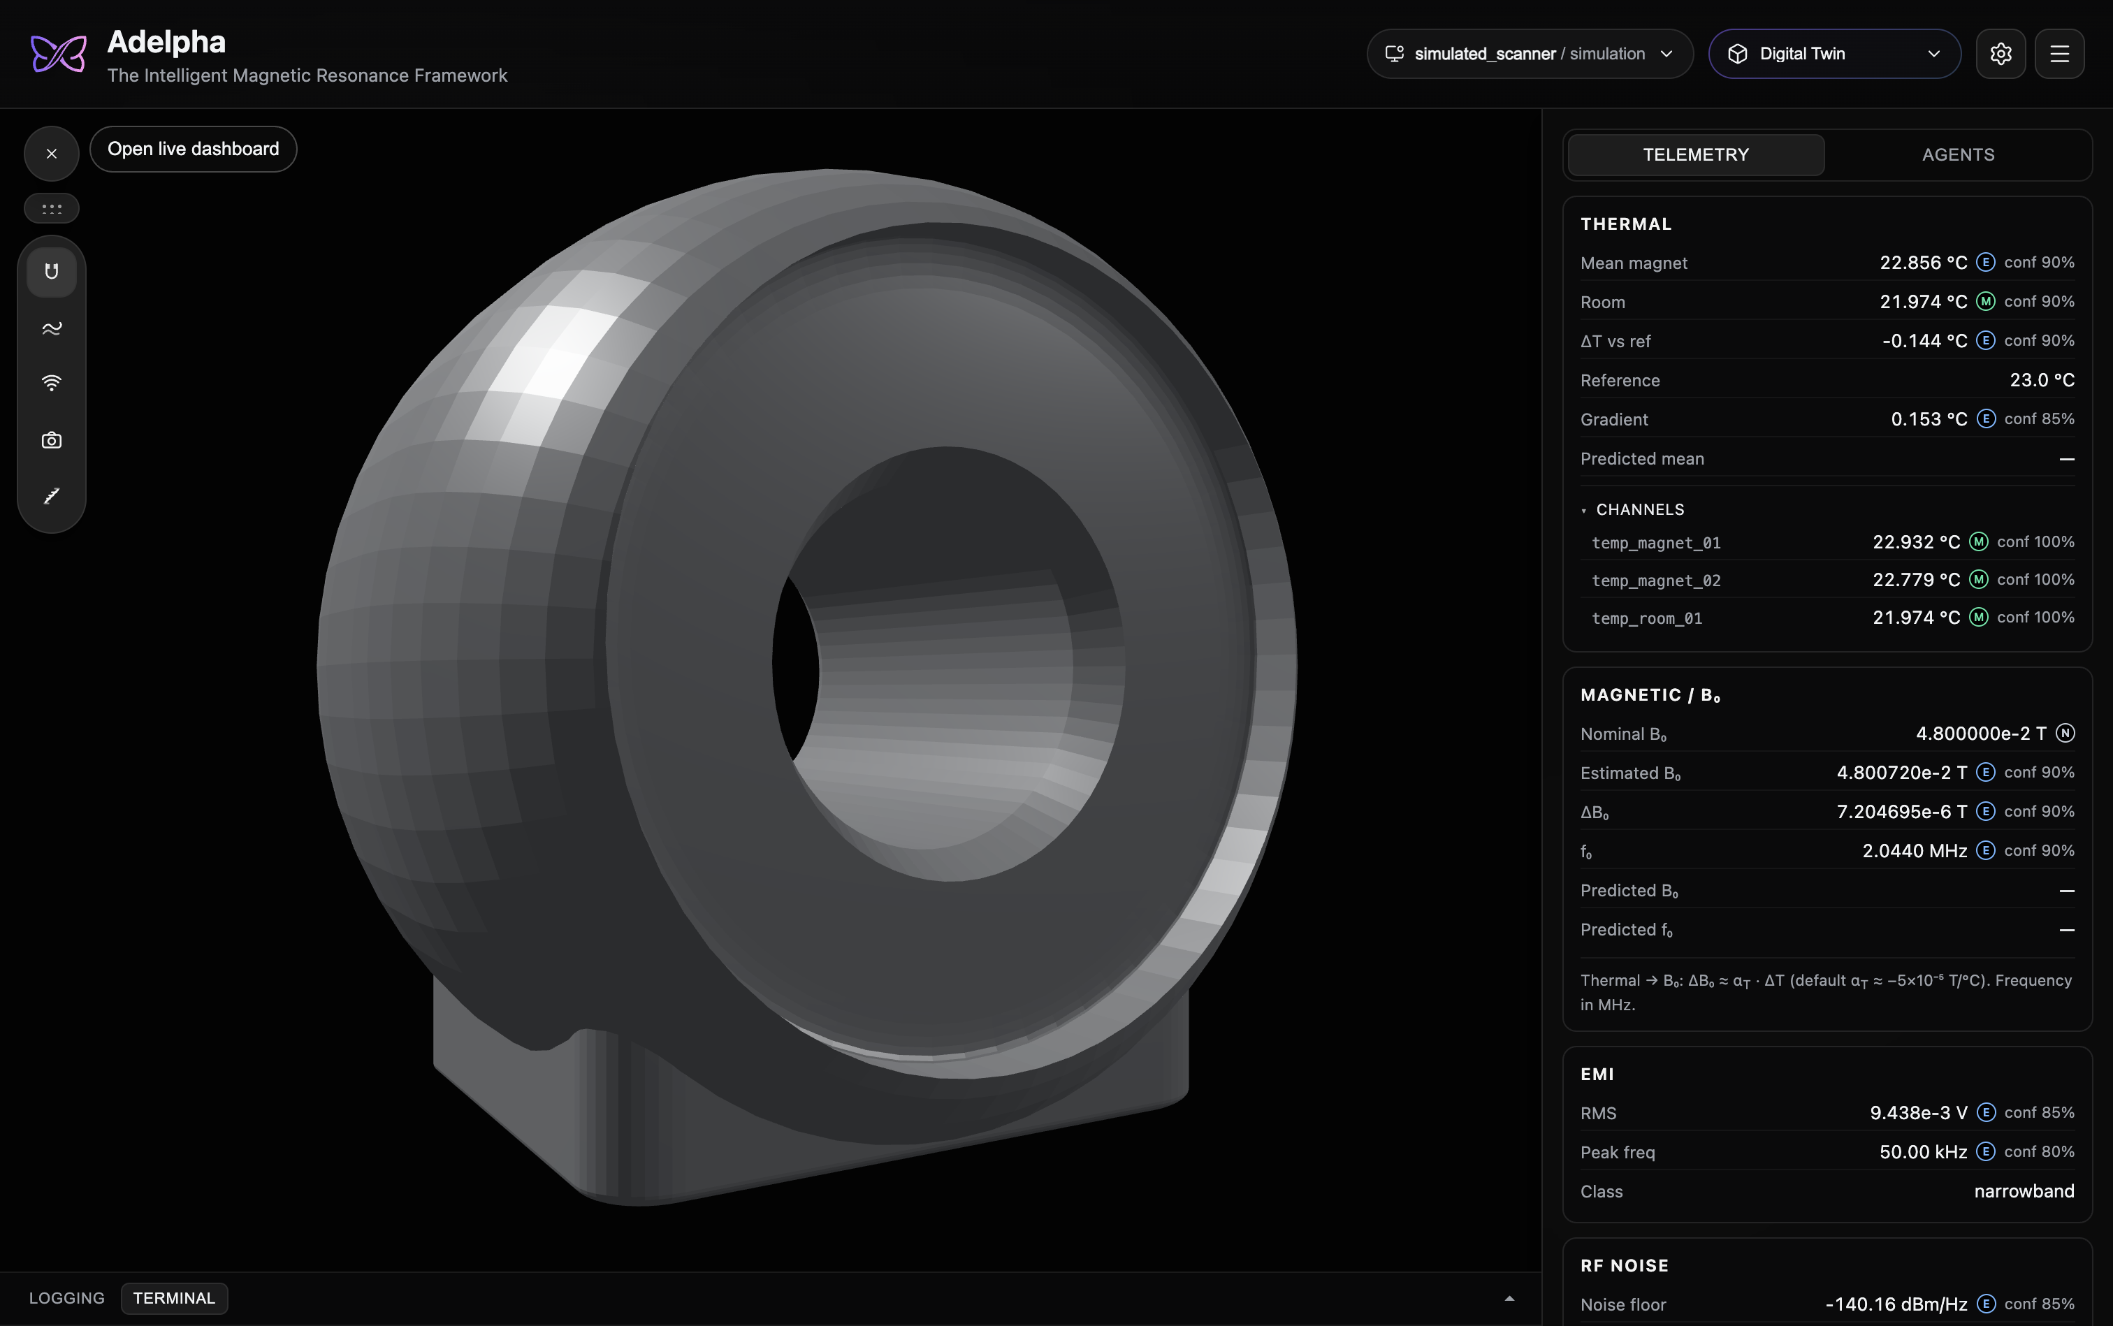Image resolution: width=2113 pixels, height=1326 pixels.
Task: Click the RF NOISE section heading
Action: 1625,1265
